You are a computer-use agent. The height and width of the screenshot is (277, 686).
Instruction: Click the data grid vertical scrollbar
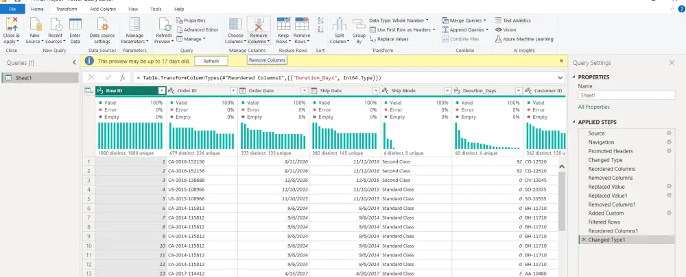[x=563, y=200]
